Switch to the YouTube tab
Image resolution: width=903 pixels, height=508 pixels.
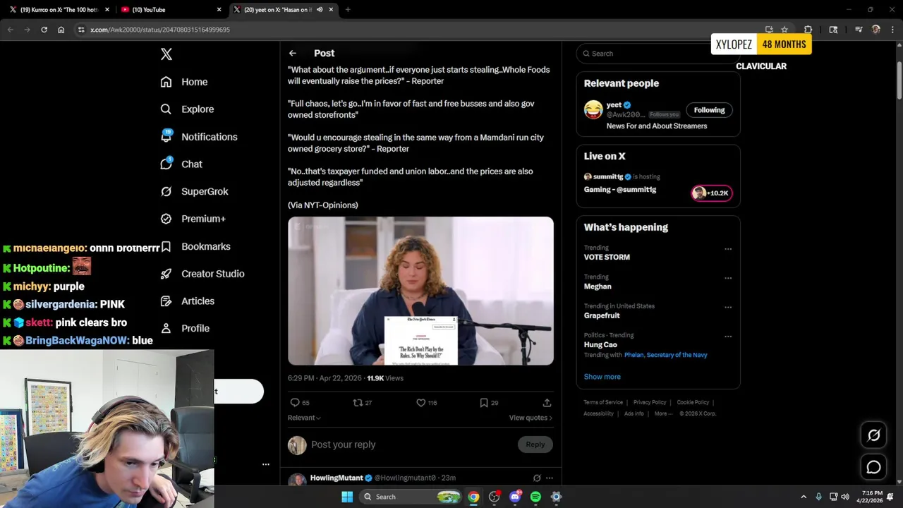(169, 10)
